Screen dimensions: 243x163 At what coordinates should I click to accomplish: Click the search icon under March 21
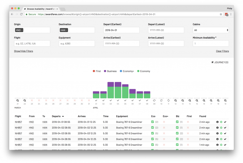click(18, 100)
